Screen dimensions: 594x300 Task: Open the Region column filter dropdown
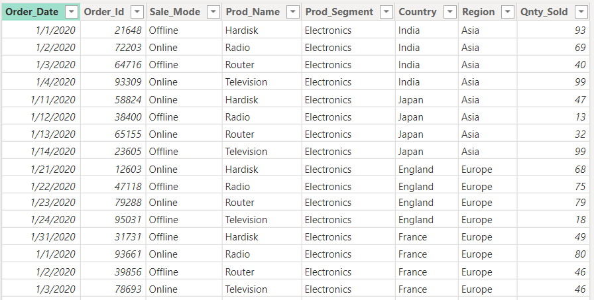(508, 12)
